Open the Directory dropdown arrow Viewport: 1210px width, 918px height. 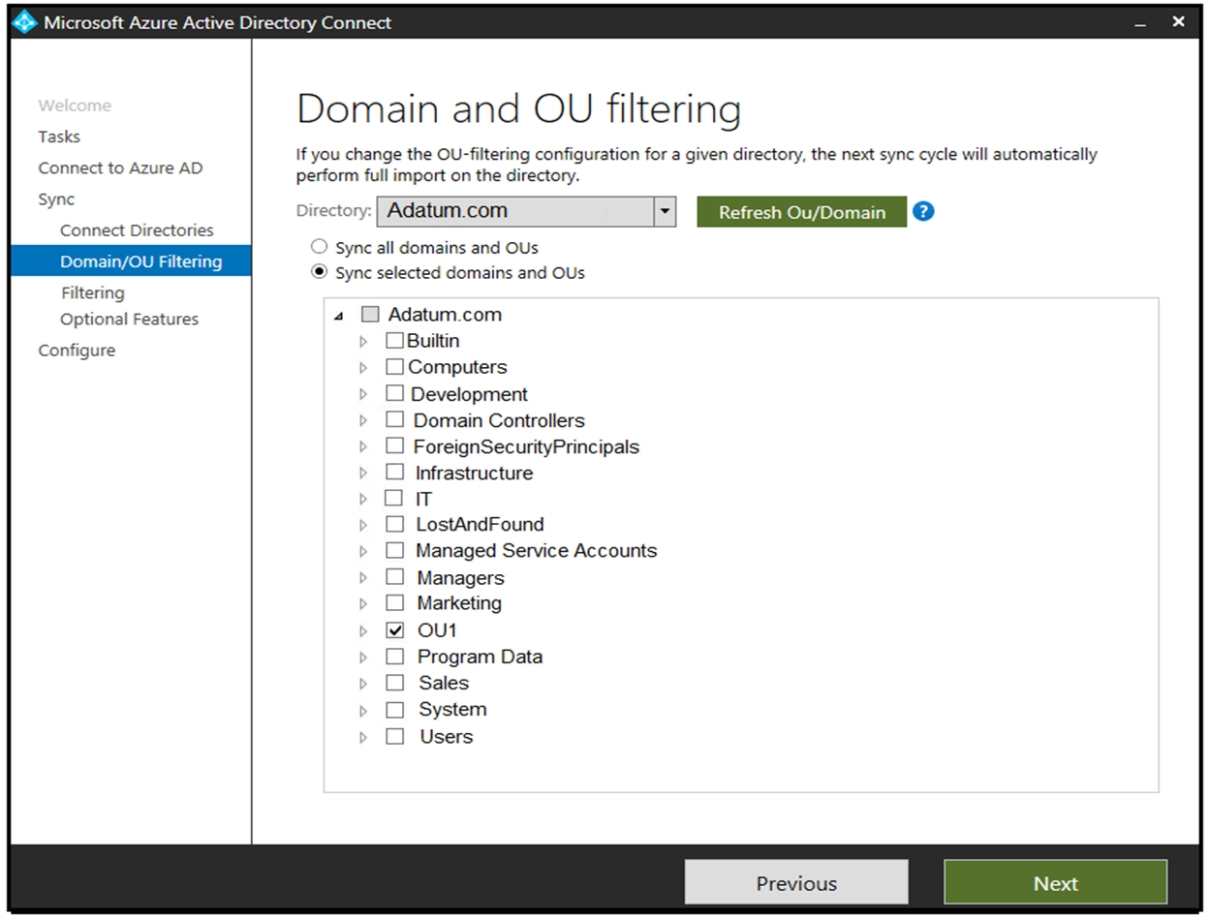coord(665,211)
